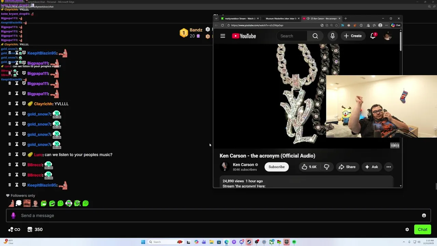Reload the YouTube page in browser
This screenshot has height=246, width=437.
click(x=222, y=25)
